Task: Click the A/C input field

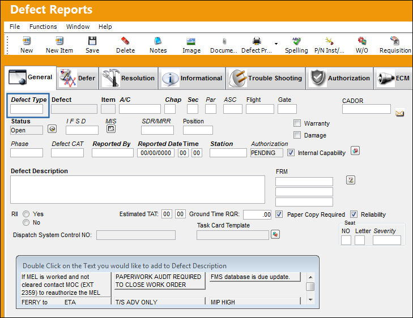Action: [139, 109]
